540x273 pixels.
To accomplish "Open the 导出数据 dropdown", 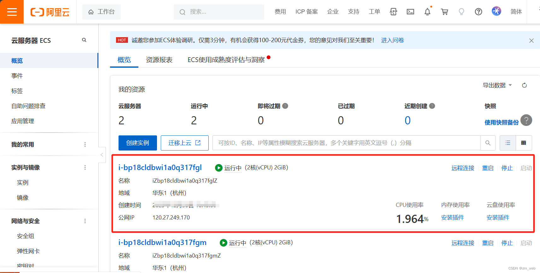I will 497,85.
